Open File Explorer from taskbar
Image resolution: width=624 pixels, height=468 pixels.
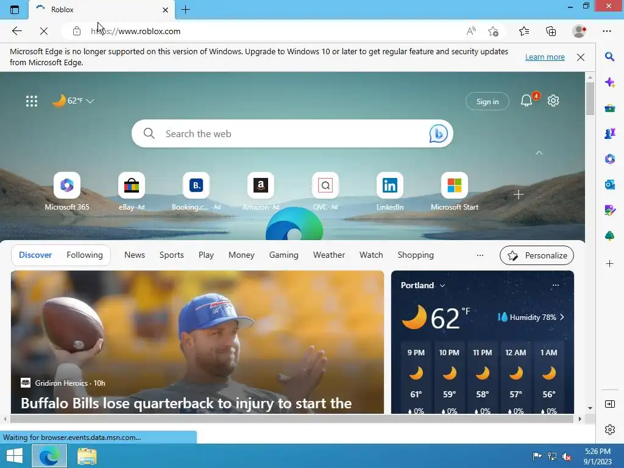[87, 456]
